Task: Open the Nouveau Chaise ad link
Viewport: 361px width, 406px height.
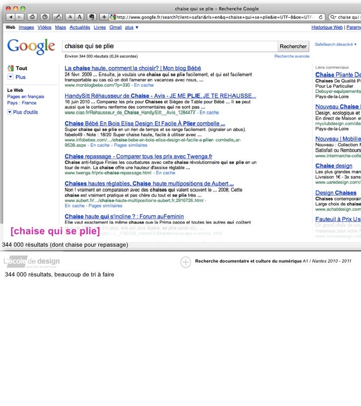Action: (338, 107)
